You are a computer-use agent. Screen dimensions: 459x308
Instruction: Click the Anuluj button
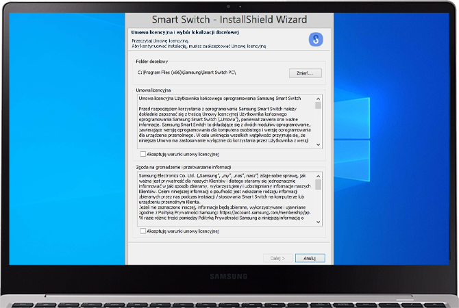[310, 258]
